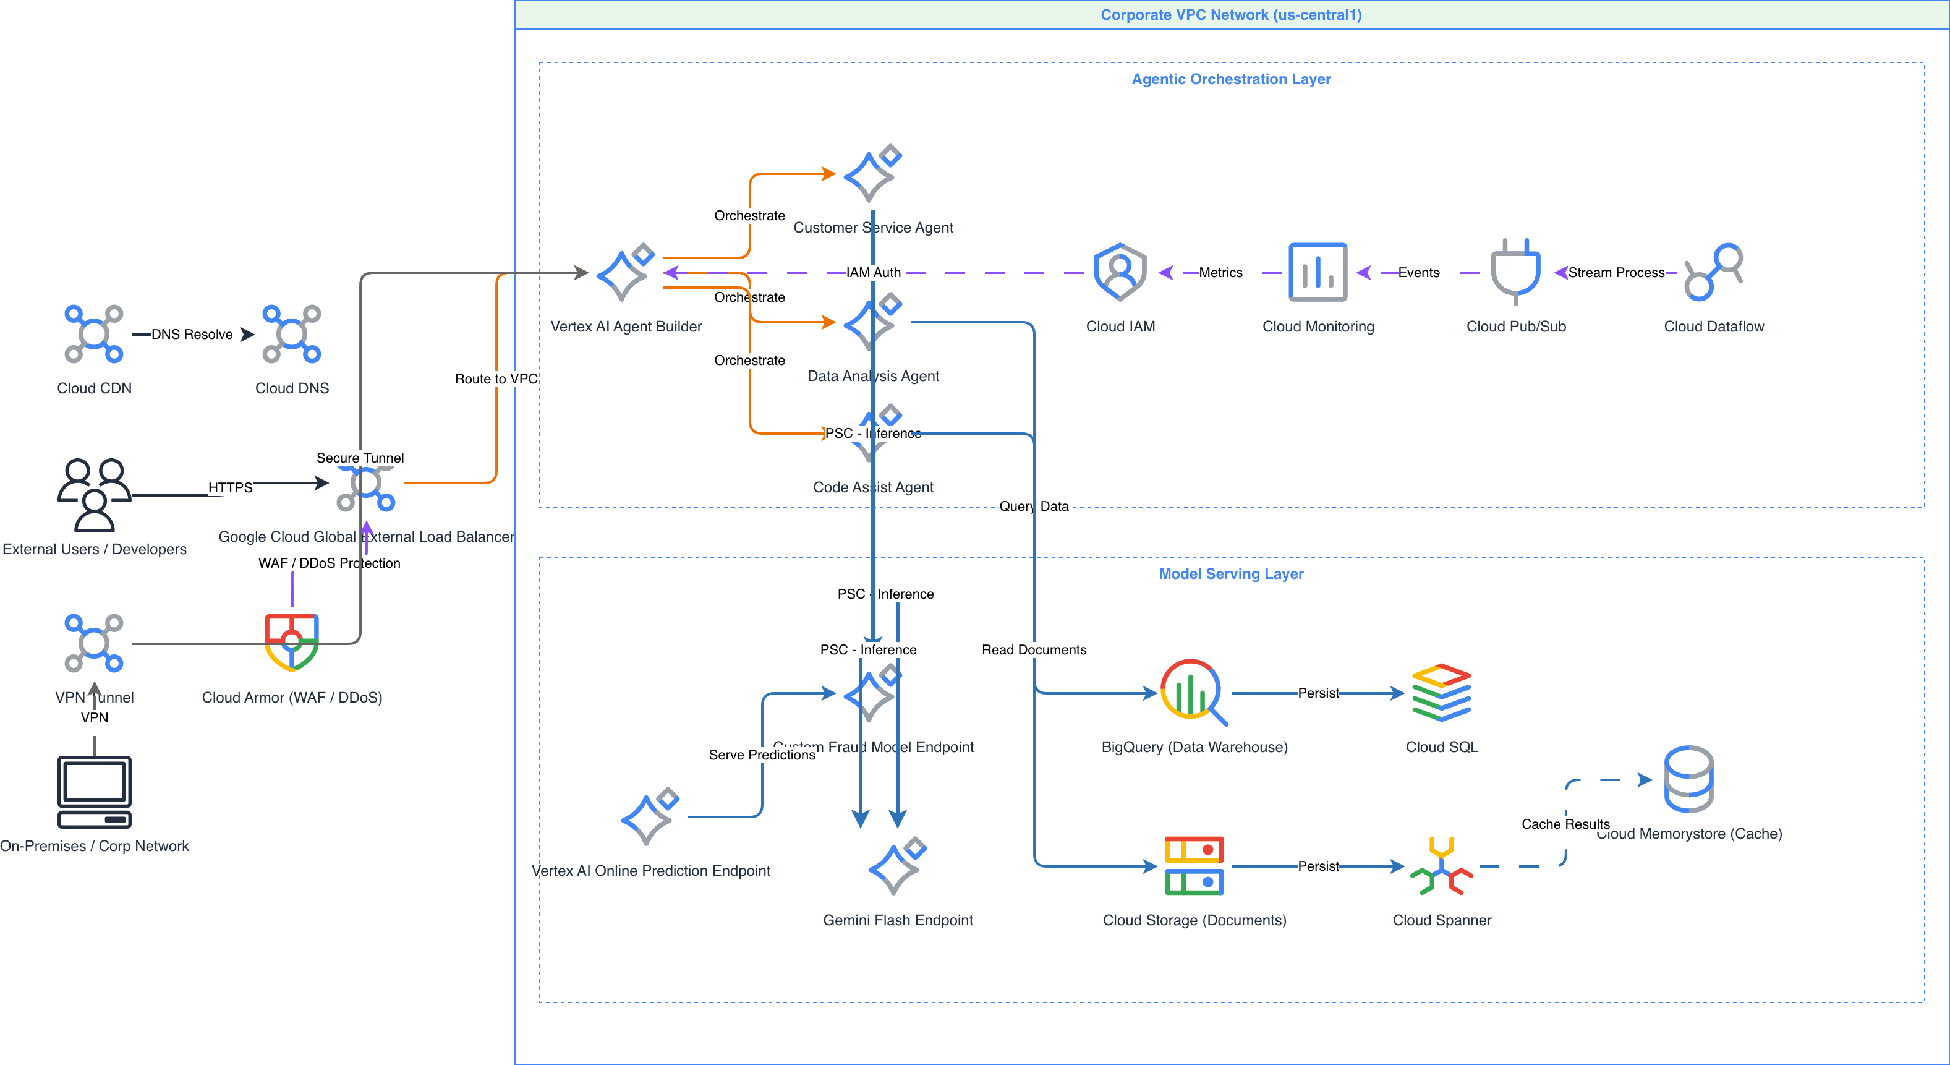Select the WAF / DDoS Protection label
The image size is (1950, 1065).
click(330, 563)
